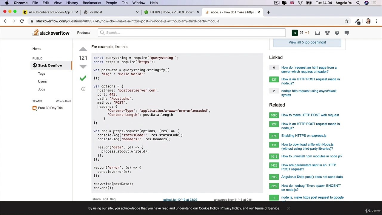Click View all 5 job openings

(x=307, y=42)
